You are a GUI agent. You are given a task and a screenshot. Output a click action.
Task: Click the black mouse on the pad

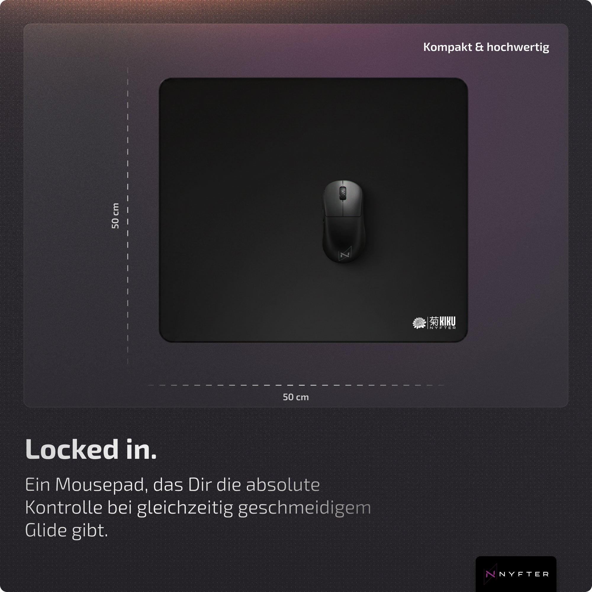coord(343,221)
